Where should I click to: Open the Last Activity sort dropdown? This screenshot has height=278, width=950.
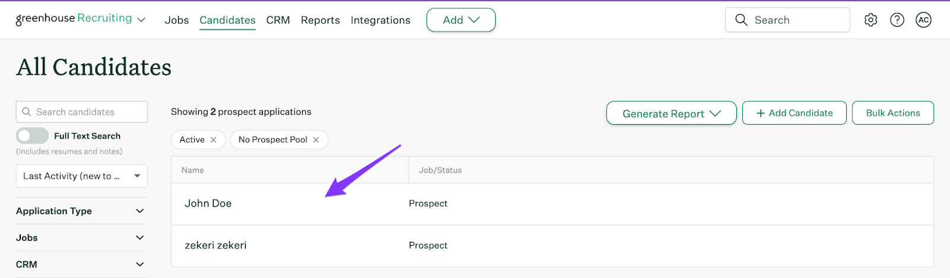(81, 176)
